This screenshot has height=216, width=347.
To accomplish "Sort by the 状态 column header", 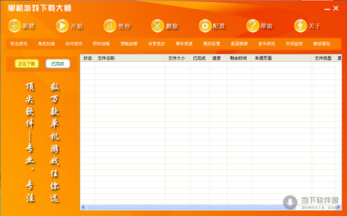I will click(87, 58).
